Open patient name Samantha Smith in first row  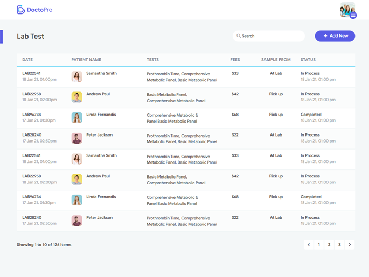coord(101,73)
